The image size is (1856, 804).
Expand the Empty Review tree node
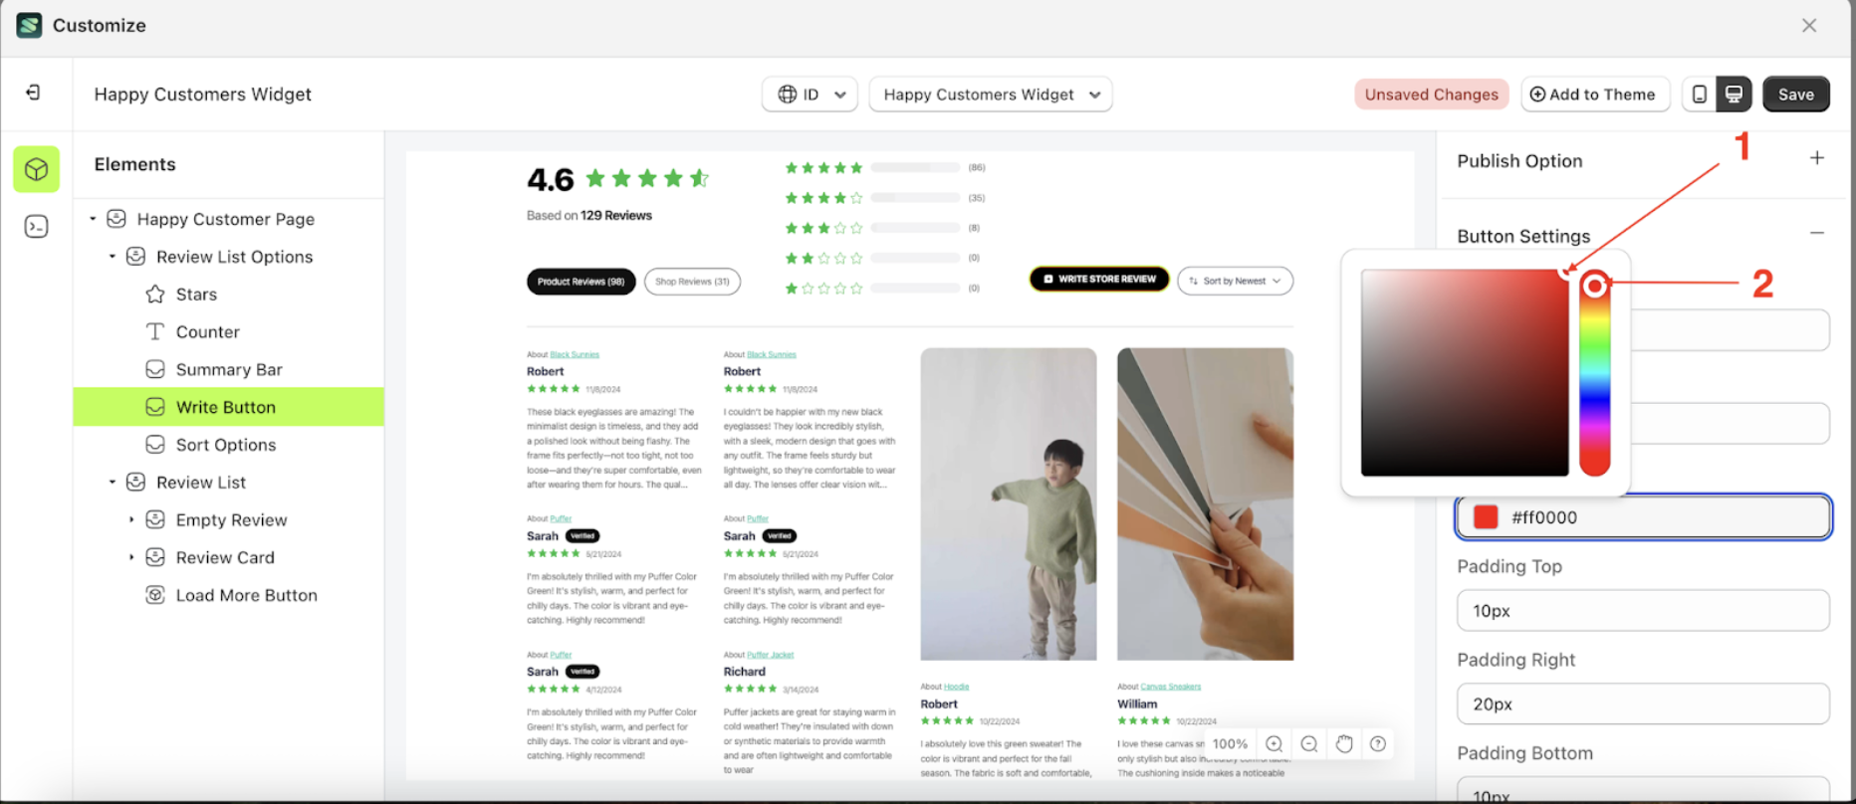point(131,519)
